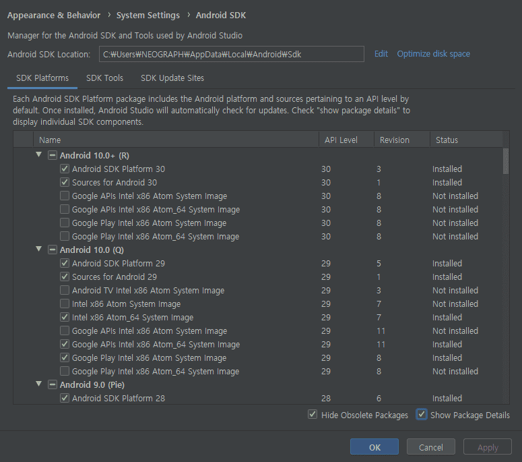Click the Android SDK Location field
The image size is (522, 462).
coord(232,54)
